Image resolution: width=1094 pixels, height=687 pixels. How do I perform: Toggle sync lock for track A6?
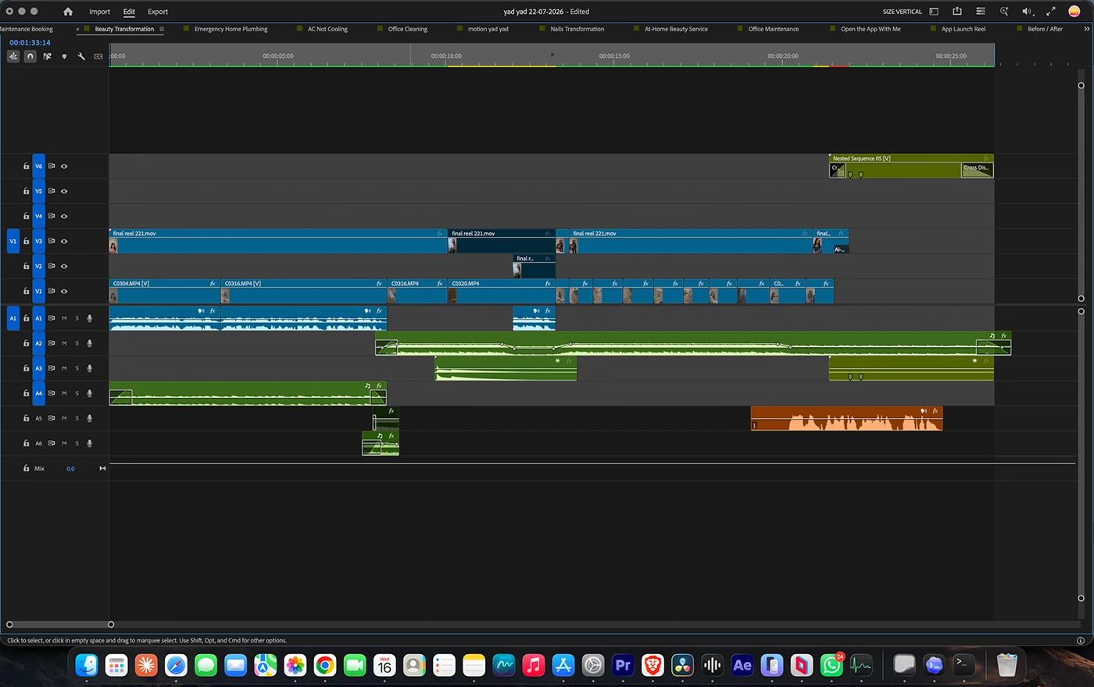click(x=52, y=443)
